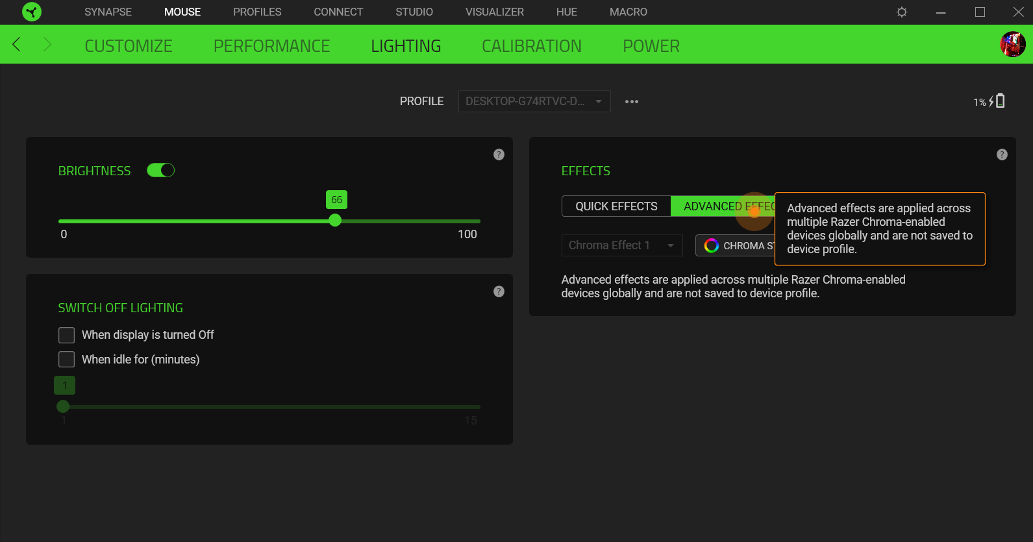The height and width of the screenshot is (542, 1033).
Task: Click the Razer logo icon
Action: pyautogui.click(x=31, y=12)
